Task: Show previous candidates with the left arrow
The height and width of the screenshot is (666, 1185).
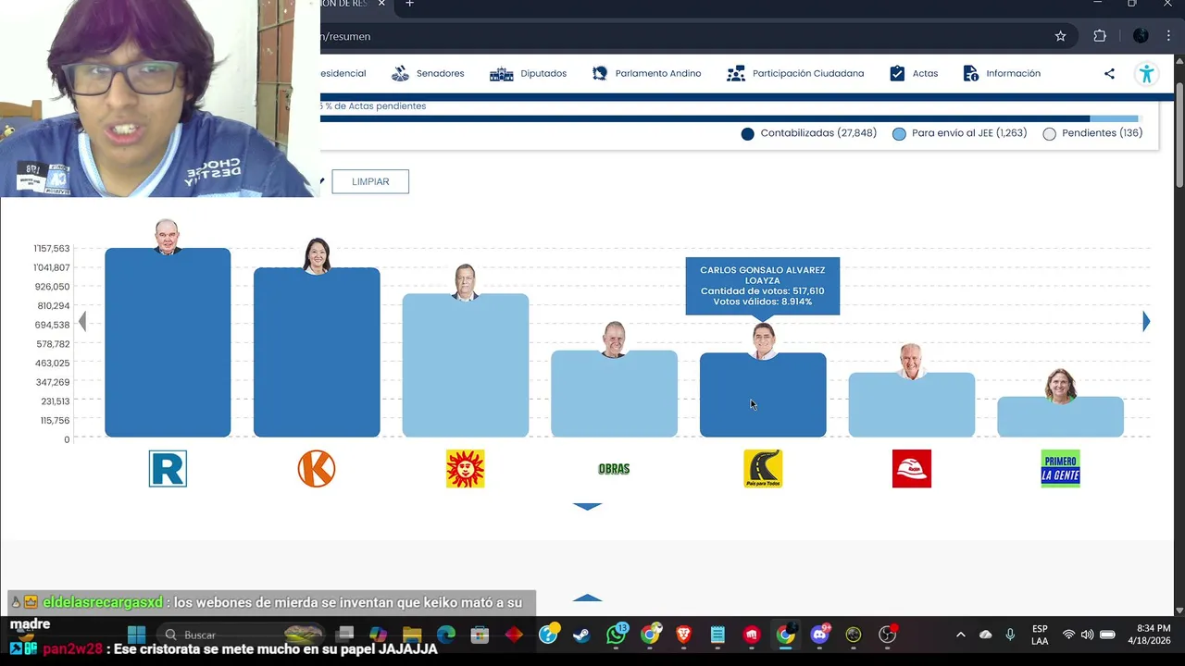Action: (x=82, y=322)
